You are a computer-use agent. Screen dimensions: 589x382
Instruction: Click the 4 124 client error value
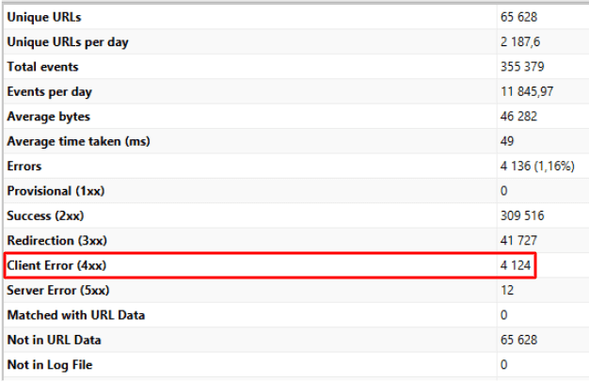[x=516, y=265]
